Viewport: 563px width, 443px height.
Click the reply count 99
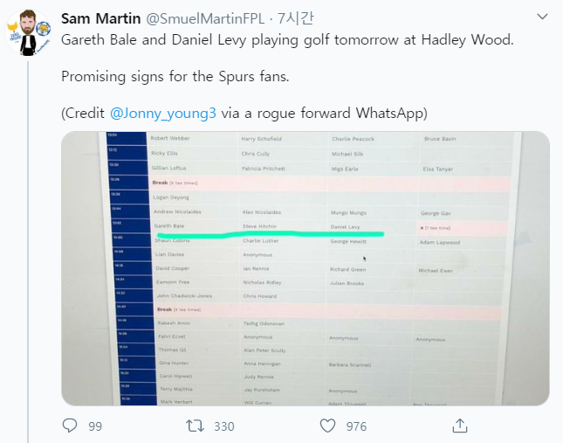[95, 426]
